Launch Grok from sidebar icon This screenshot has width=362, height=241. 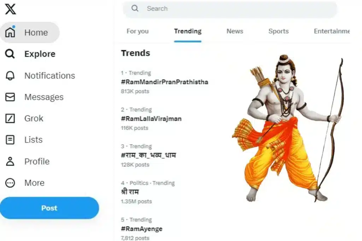click(x=11, y=119)
